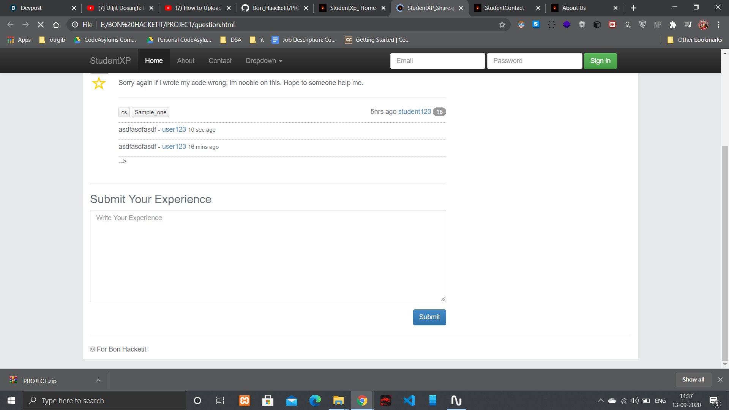Focus the Write Your Experience textarea
This screenshot has width=729, height=410.
coord(268,256)
